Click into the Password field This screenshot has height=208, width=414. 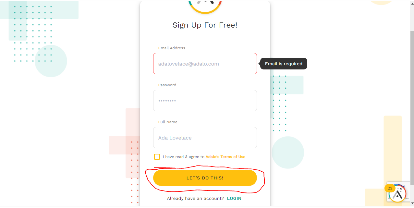(x=205, y=101)
